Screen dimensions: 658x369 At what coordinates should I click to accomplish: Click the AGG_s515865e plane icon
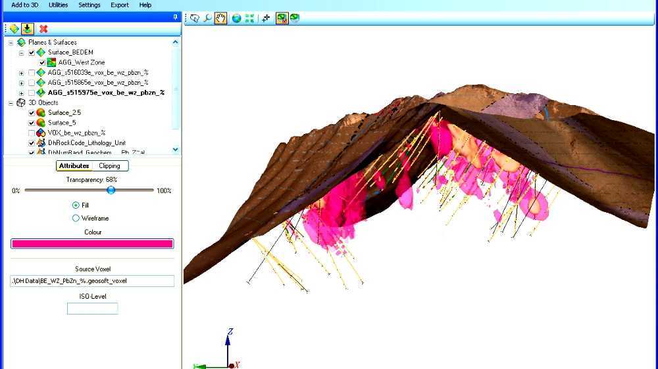pos(41,83)
